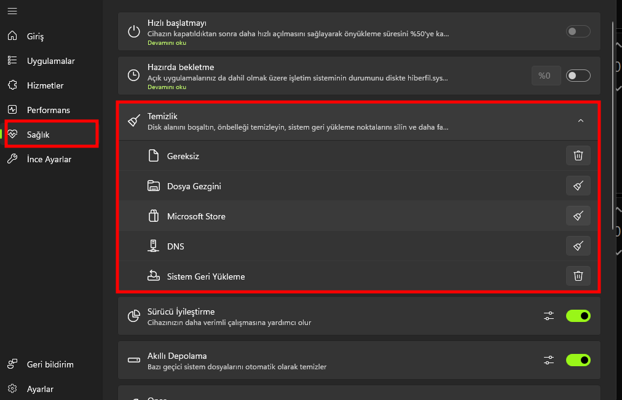This screenshot has width=622, height=400.
Task: Click the Dosya Gezgini folder icon
Action: coord(154,186)
